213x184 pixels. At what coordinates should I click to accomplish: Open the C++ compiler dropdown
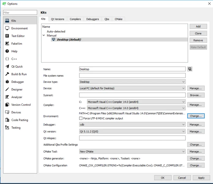pyautogui.click(x=136, y=108)
